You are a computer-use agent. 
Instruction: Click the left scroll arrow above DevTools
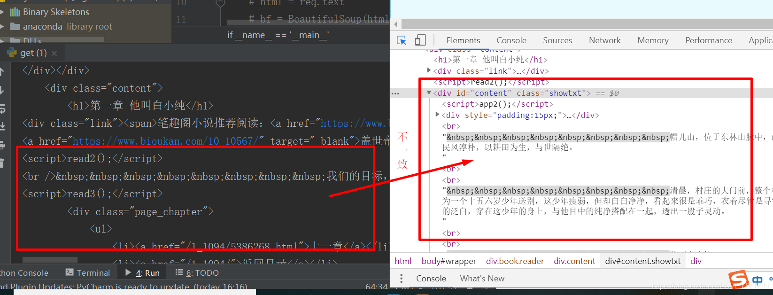pyautogui.click(x=396, y=24)
